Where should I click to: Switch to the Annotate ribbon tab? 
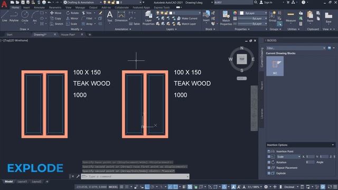tap(39, 7)
